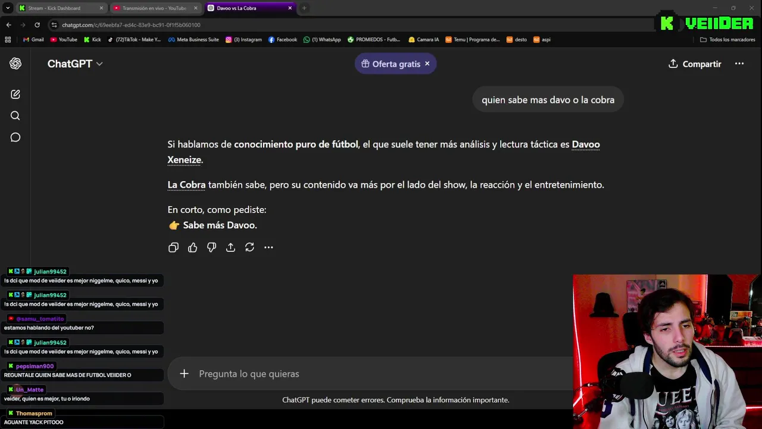Open the Temu Programa bookmark
This screenshot has width=762, height=429.
[x=473, y=39]
